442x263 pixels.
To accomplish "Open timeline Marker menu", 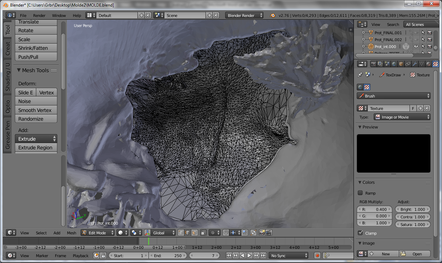I will click(42, 255).
